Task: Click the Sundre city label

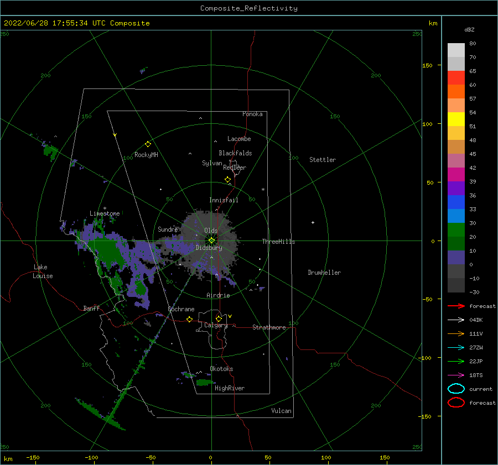Action: coord(168,229)
